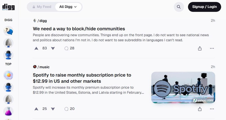Viewport: 226px width, 120px height.
Task: Upvote the Spotify price post
Action: pyautogui.click(x=36, y=109)
